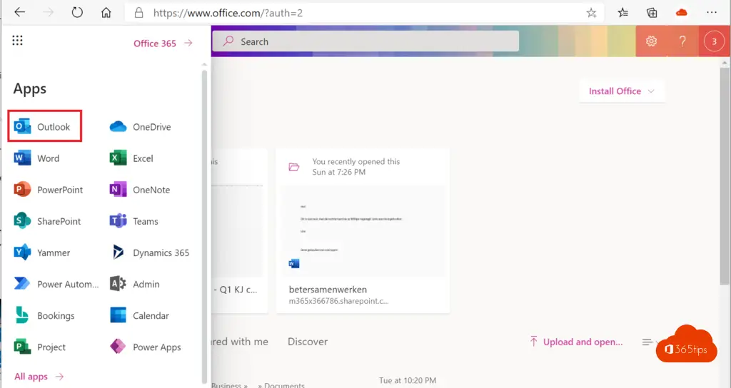Image resolution: width=731 pixels, height=388 pixels.
Task: Open the Bookings app
Action: click(x=44, y=315)
